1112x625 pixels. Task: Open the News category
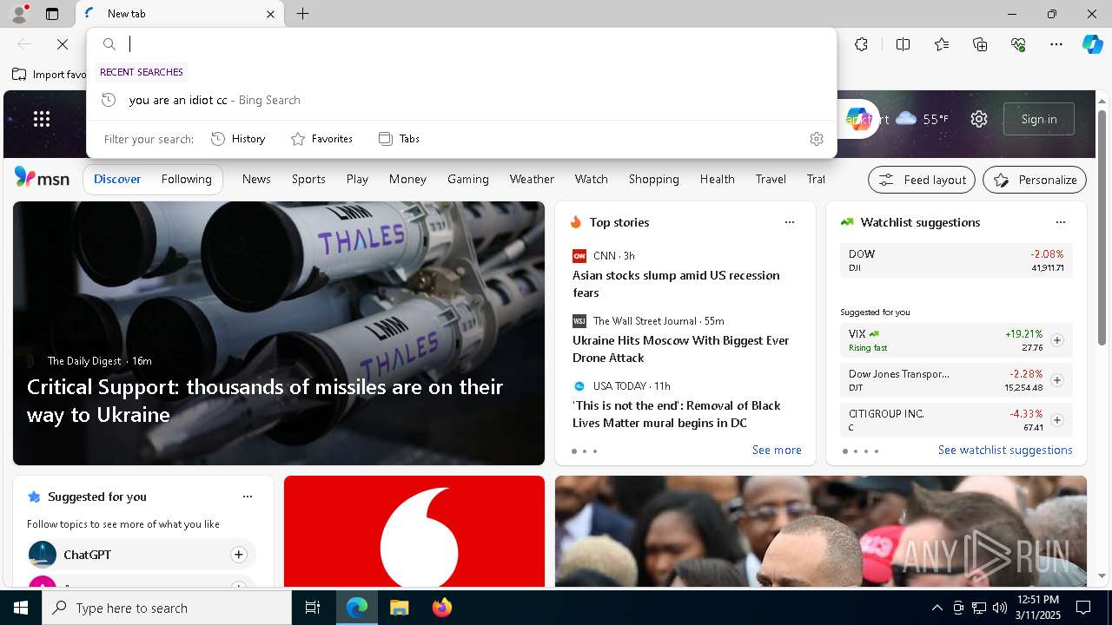coord(256,179)
